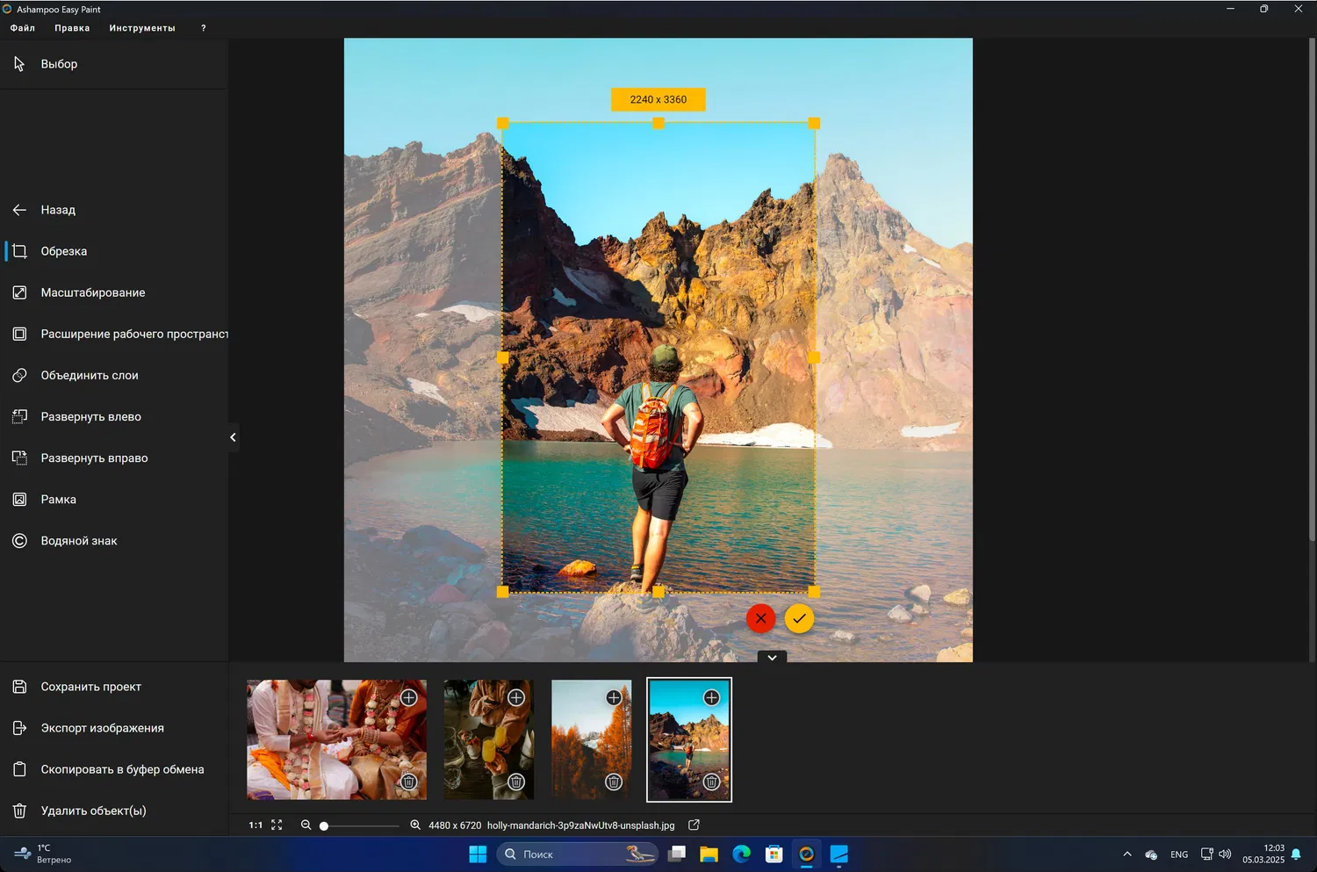Select the mountain lake thumbnail
Screen dimensions: 1317x872
(689, 739)
